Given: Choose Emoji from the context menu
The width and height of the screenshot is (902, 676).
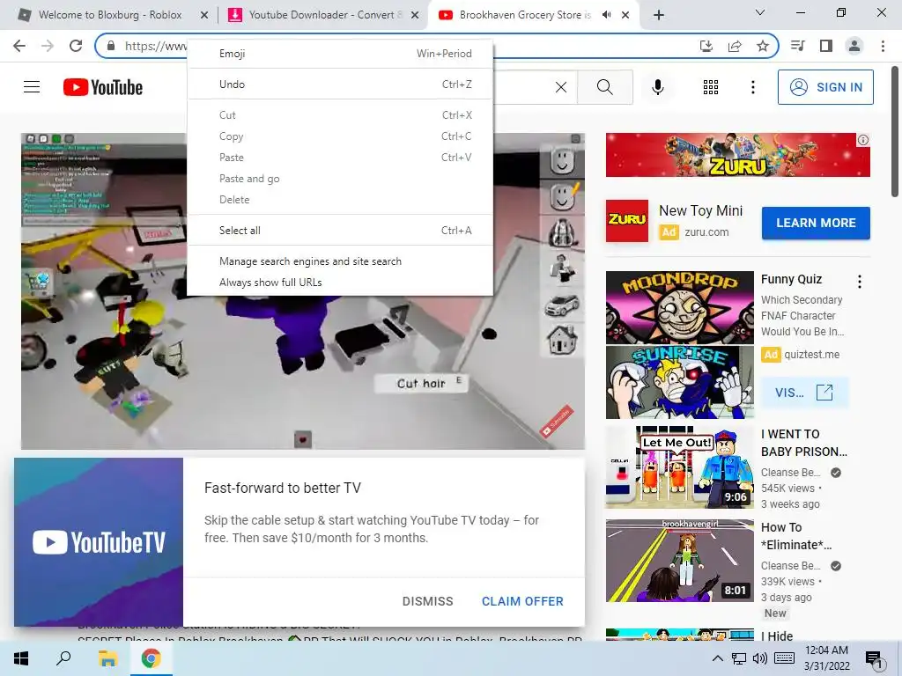Looking at the screenshot, I should click(x=340, y=54).
